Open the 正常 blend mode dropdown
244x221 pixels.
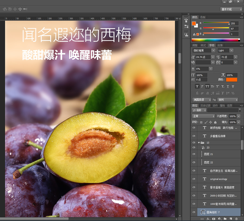pyautogui.click(x=203, y=116)
